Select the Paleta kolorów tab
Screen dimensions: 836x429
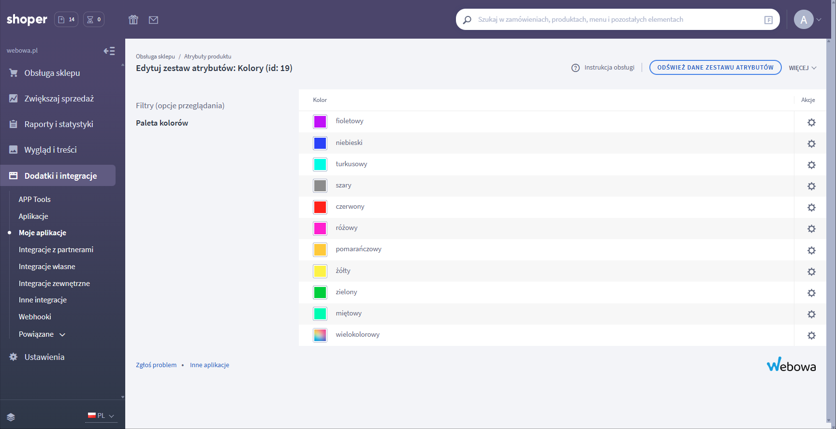click(x=162, y=123)
